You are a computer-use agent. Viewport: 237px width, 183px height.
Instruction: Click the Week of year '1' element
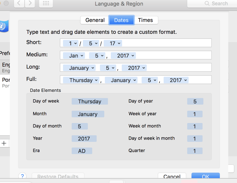(x=195, y=114)
